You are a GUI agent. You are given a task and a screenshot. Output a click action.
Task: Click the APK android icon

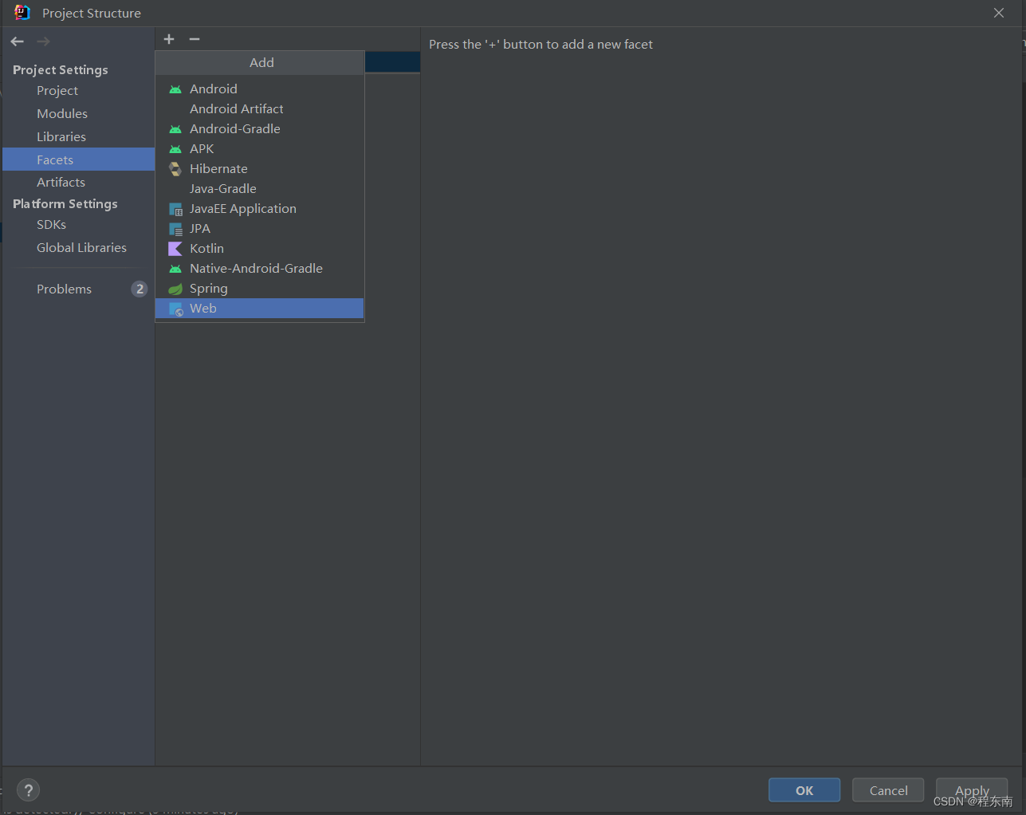point(175,149)
